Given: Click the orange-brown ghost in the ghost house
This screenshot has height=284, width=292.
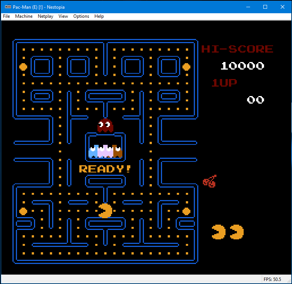Looking at the screenshot, I should coord(117,151).
